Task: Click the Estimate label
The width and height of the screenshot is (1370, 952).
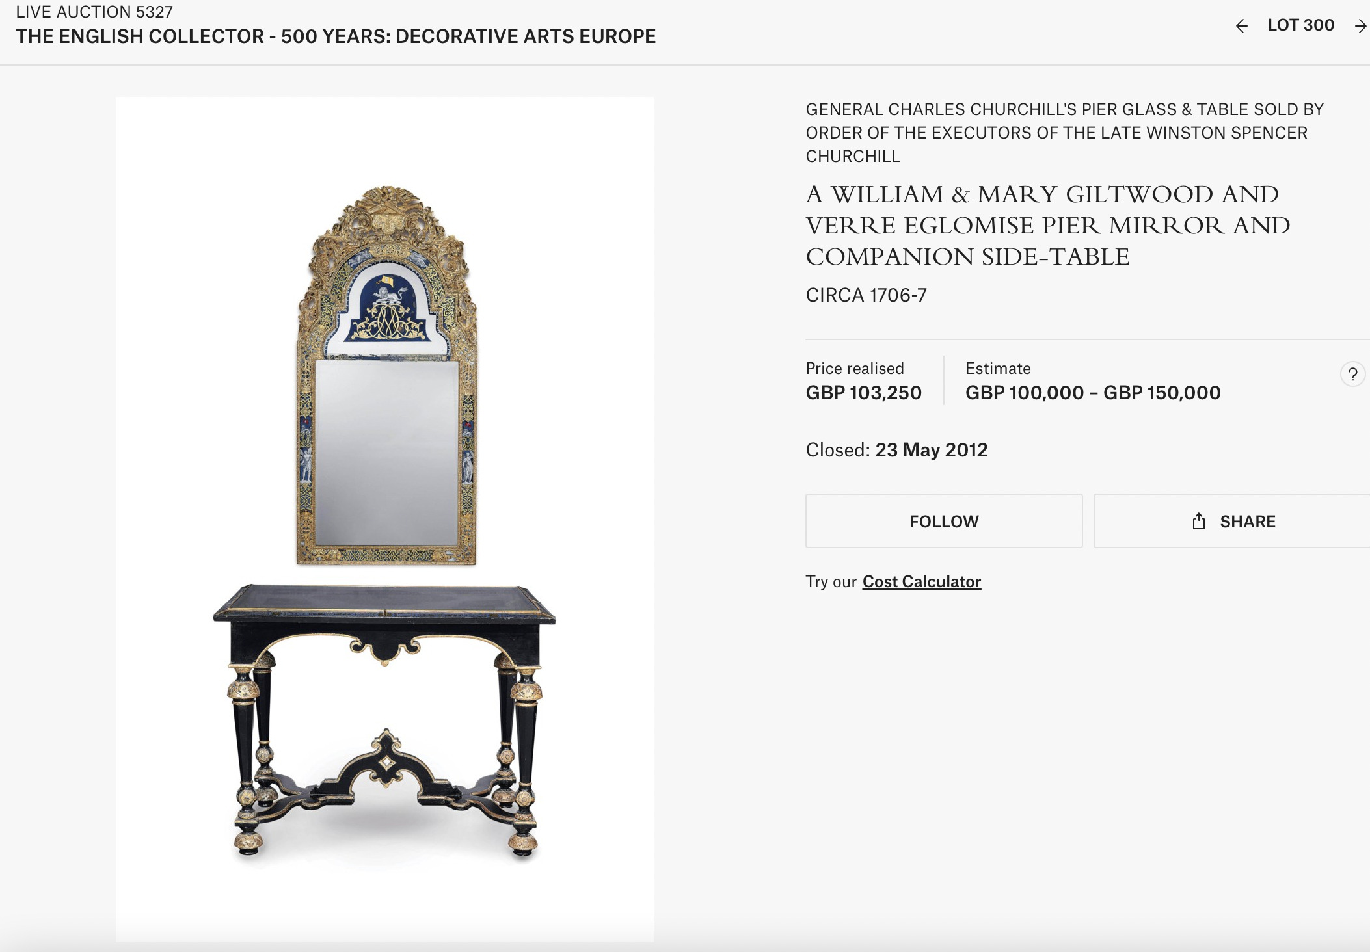Action: (998, 369)
